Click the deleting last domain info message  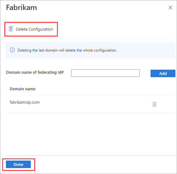point(67,50)
